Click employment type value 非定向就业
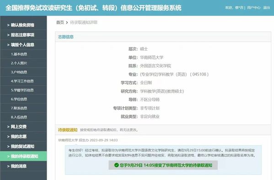The width and height of the screenshot is (274, 180). coord(150,117)
